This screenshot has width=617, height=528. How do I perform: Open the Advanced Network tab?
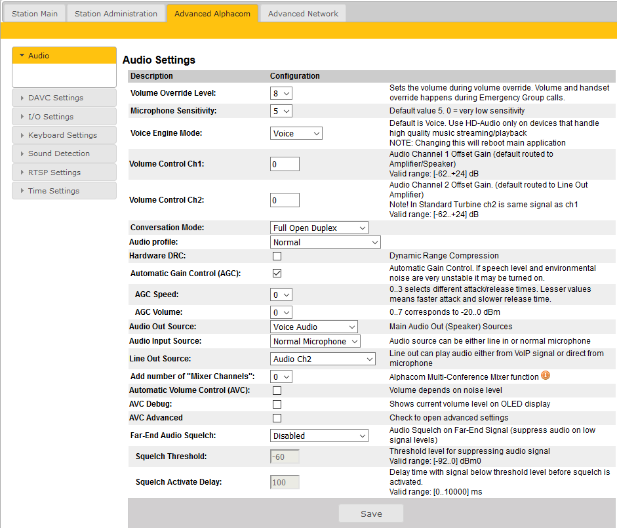(303, 13)
